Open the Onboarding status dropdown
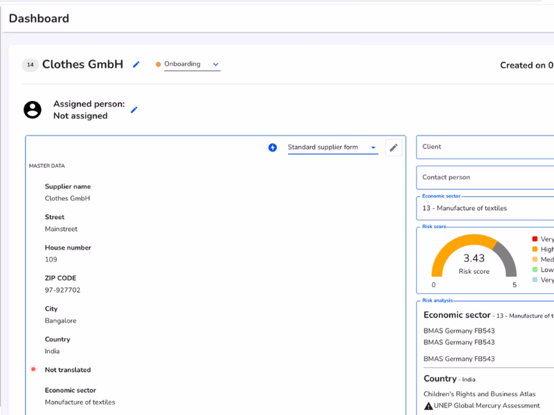 coord(192,64)
